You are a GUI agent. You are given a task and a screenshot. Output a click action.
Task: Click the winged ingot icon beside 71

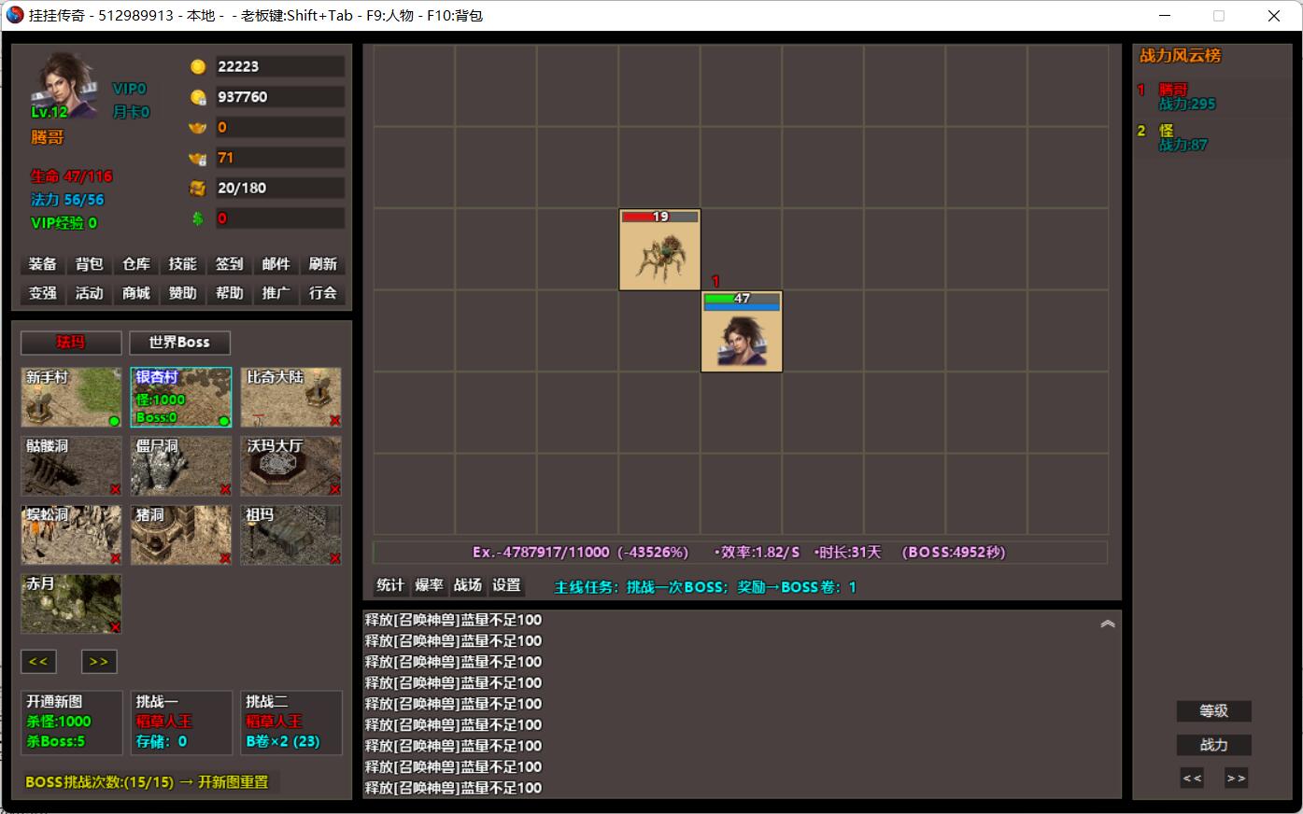pyautogui.click(x=198, y=158)
